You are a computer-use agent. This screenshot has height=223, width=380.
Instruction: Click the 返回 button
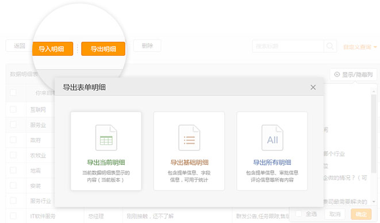pos(19,45)
